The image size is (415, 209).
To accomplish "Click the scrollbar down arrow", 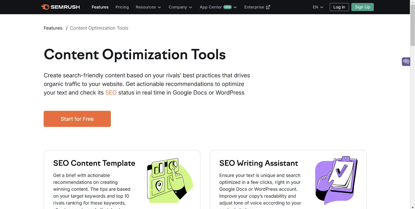I will [412, 207].
